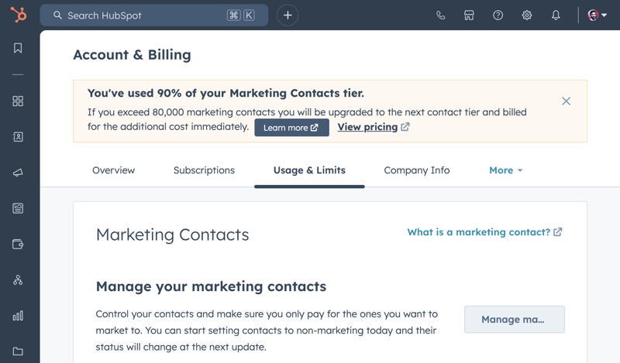
Task: Open the Marketing megaphone icon
Action: (x=18, y=173)
